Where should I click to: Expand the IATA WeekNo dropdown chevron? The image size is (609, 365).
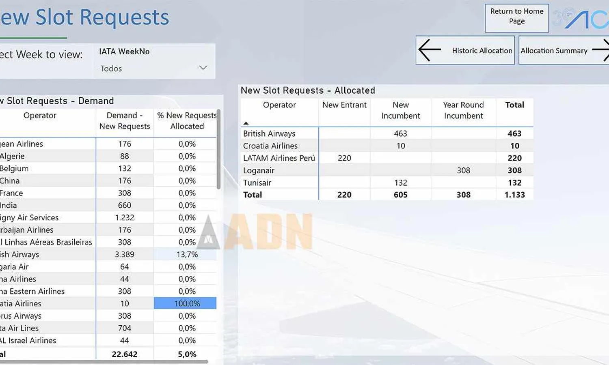click(x=203, y=68)
